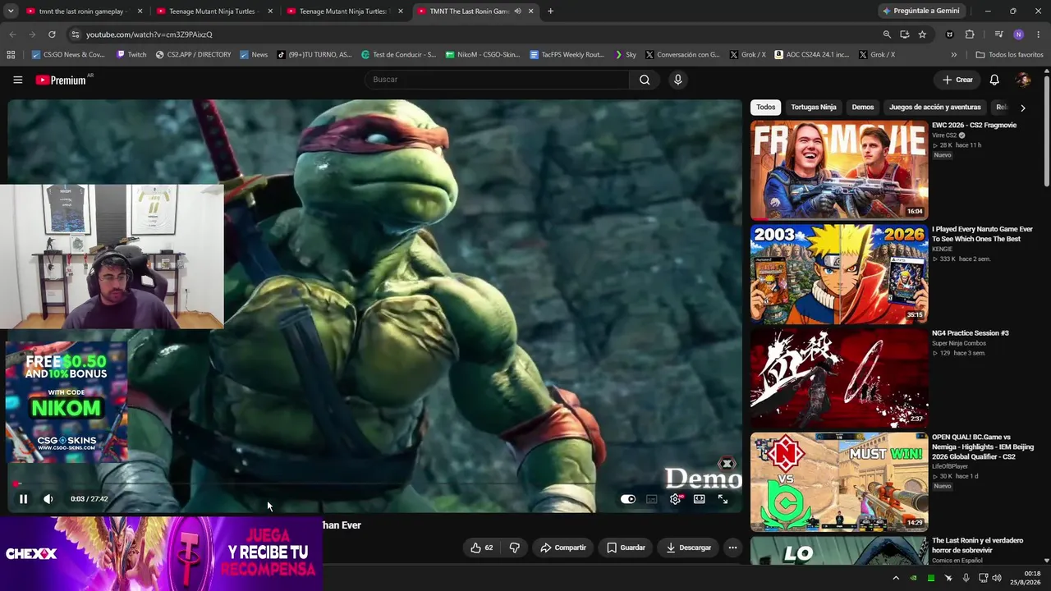Open the CS2.APP / DIRECTORY bookmark
The height and width of the screenshot is (591, 1051).
193,55
